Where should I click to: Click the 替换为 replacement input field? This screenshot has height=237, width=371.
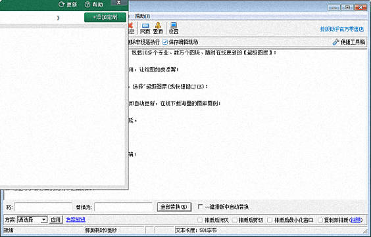[123, 207]
